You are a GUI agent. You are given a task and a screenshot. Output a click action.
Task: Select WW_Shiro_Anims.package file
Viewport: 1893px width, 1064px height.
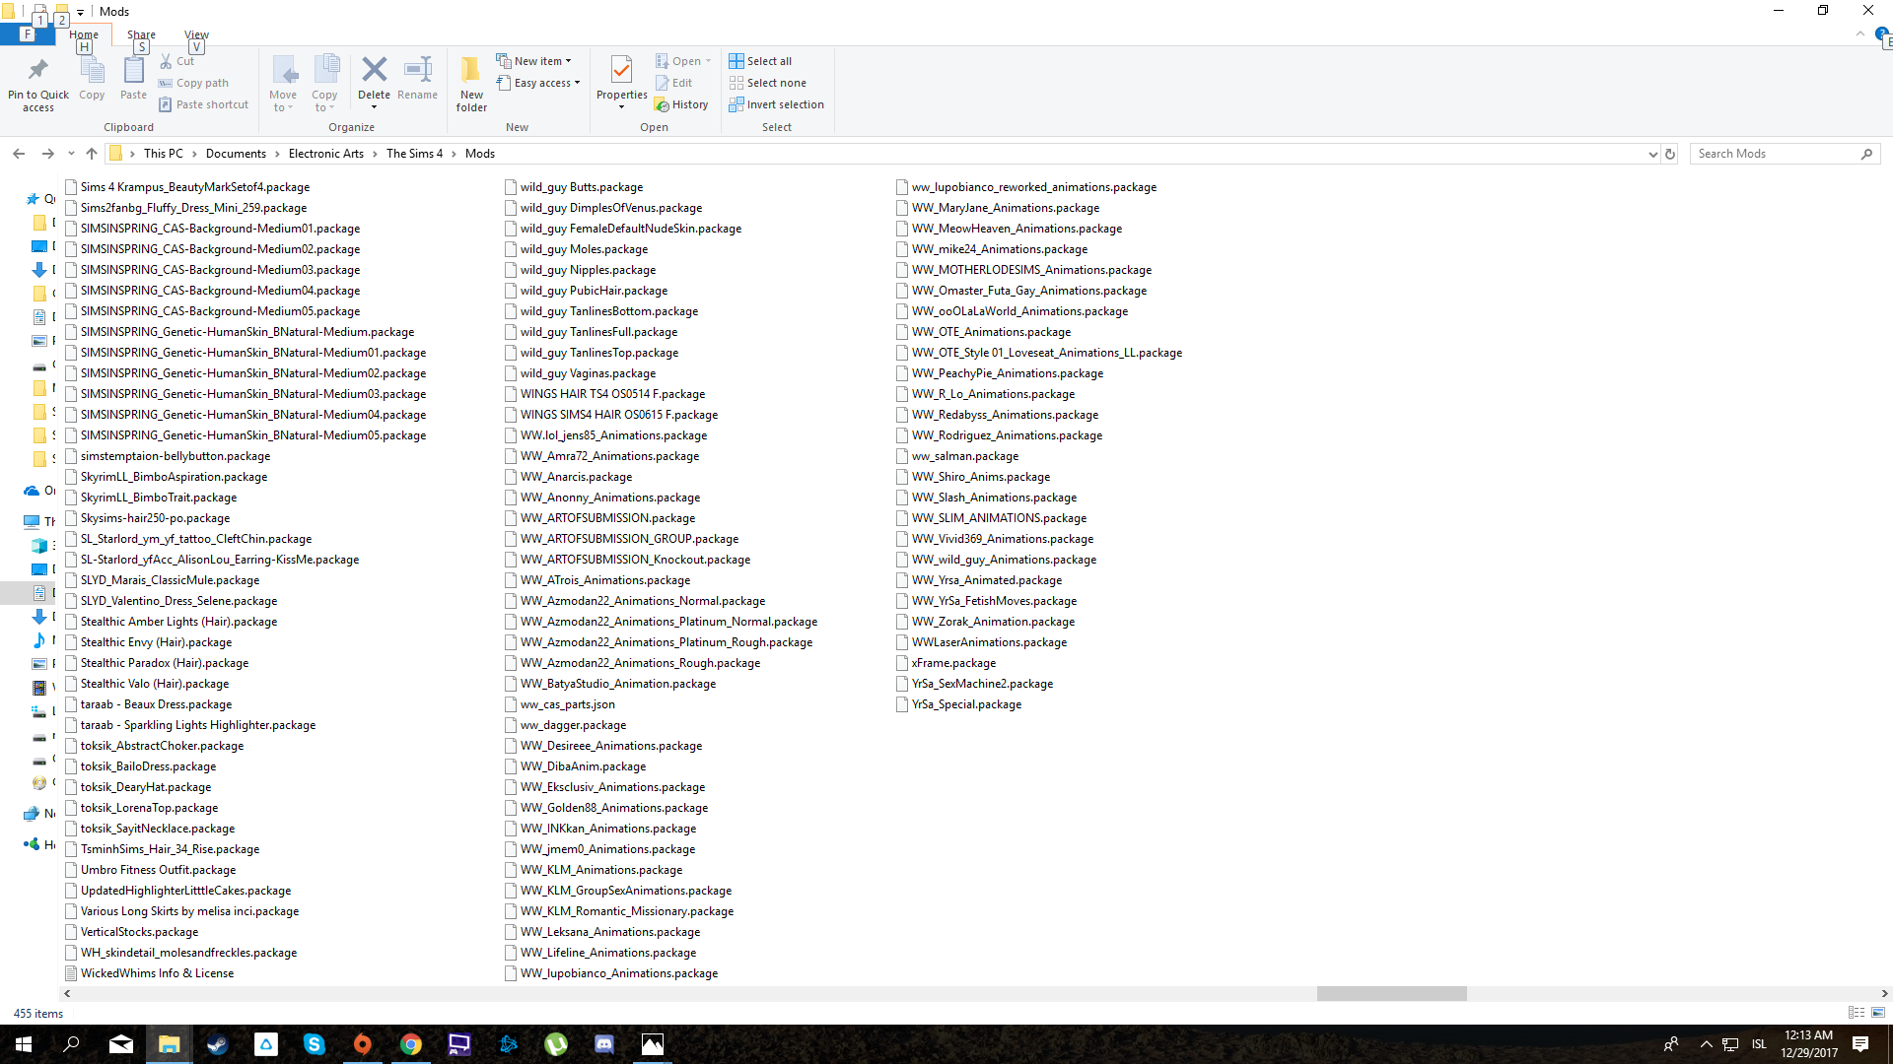973,477
